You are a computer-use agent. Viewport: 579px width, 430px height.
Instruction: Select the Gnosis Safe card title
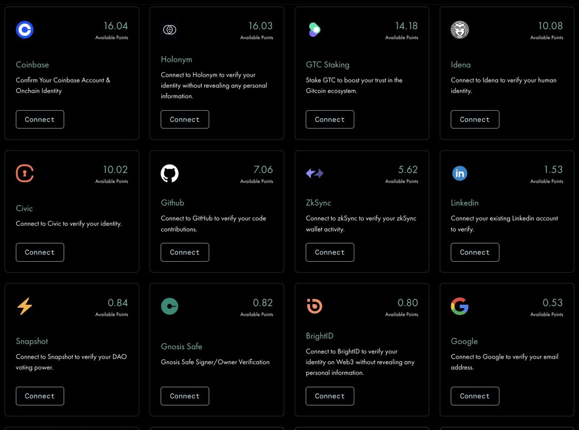pyautogui.click(x=181, y=346)
